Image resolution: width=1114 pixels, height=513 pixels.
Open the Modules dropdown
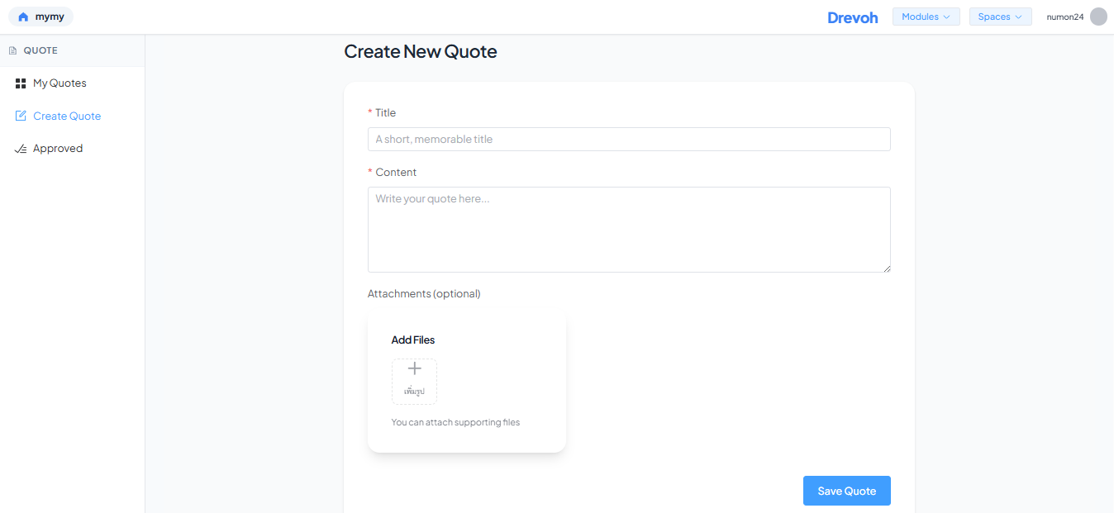[x=926, y=16]
